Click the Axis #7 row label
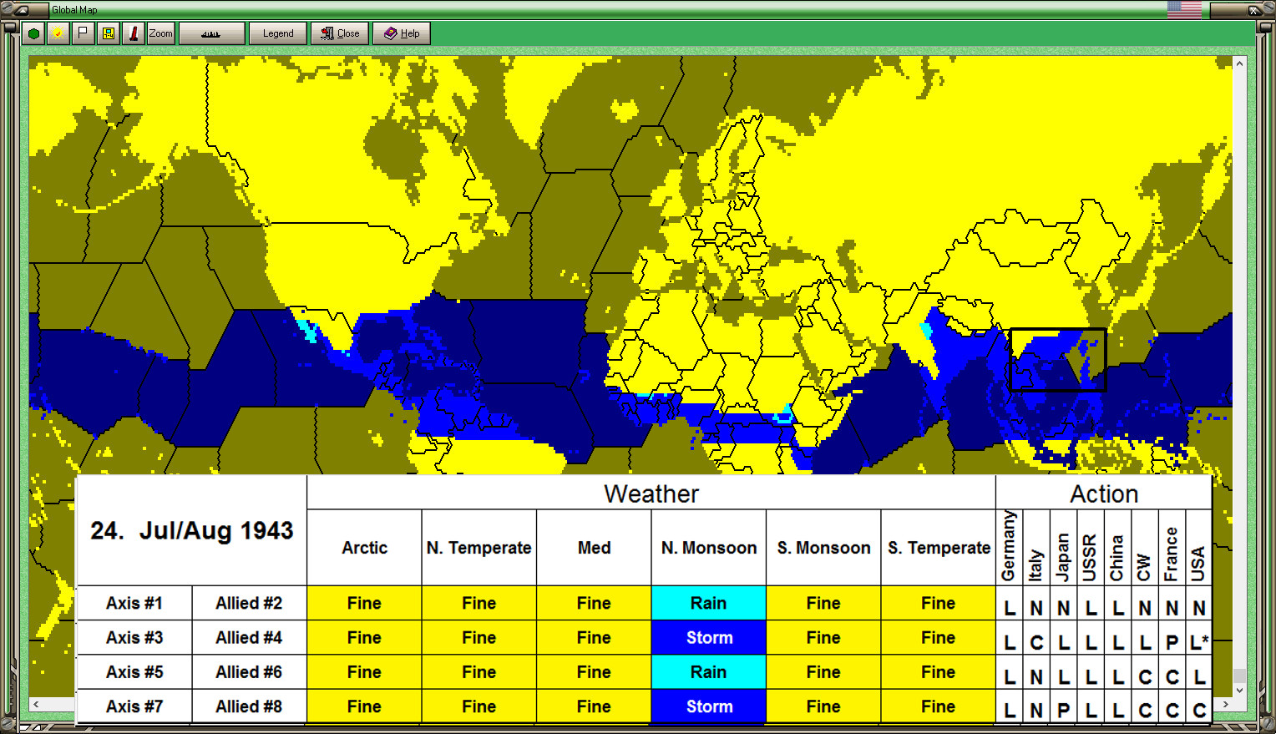The height and width of the screenshot is (734, 1276). (x=134, y=706)
